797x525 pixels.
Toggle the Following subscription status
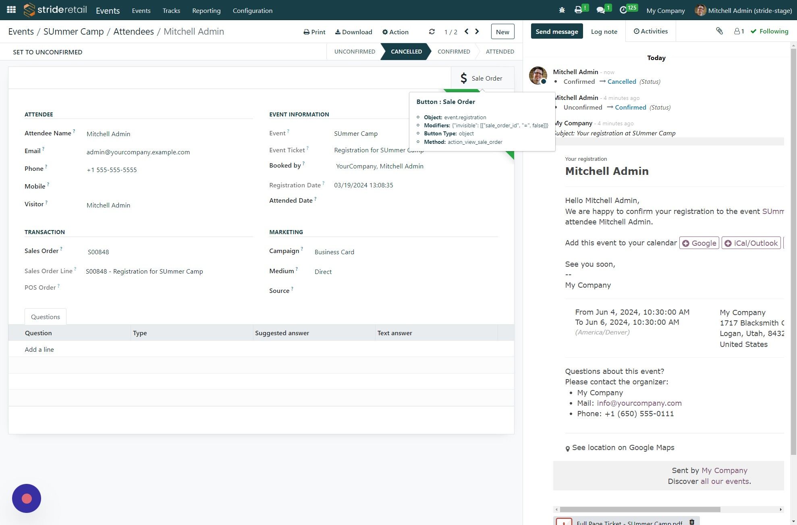[769, 31]
